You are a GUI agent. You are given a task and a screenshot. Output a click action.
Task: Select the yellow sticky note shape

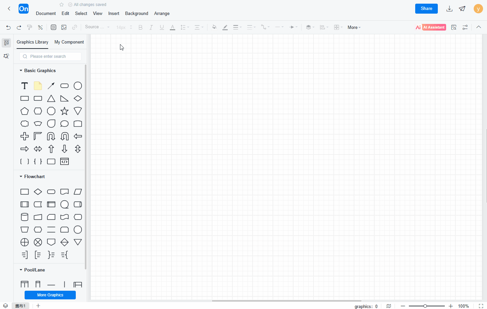click(x=38, y=86)
